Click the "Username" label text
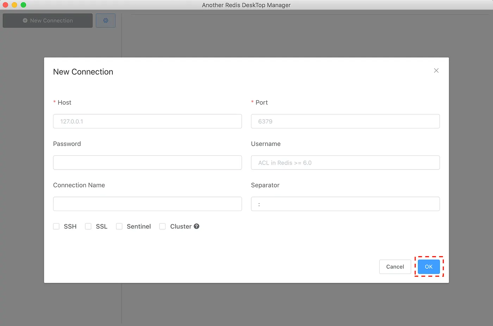Viewport: 493px width, 326px height. click(266, 144)
